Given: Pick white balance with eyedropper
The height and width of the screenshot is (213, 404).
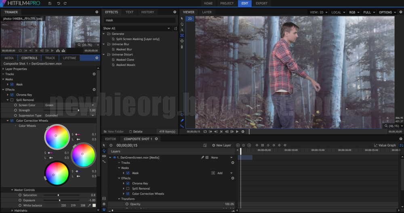Looking at the screenshot, I should click(x=89, y=205).
